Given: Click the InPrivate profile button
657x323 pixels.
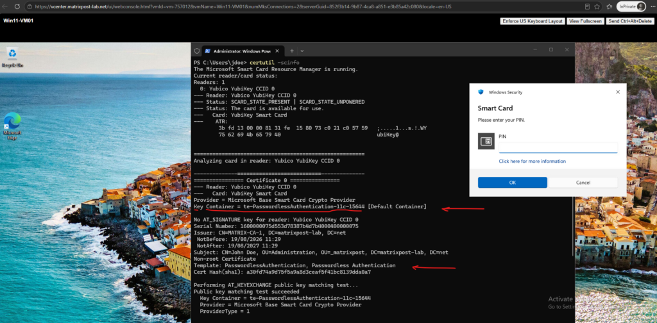Looking at the screenshot, I should point(631,6).
